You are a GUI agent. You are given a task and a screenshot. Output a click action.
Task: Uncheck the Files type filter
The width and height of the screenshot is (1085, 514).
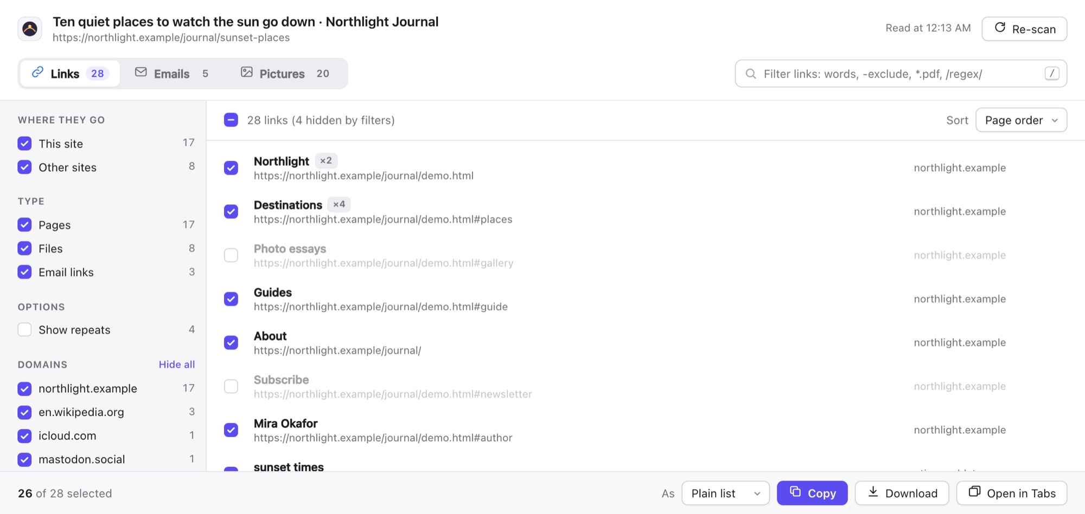24,248
